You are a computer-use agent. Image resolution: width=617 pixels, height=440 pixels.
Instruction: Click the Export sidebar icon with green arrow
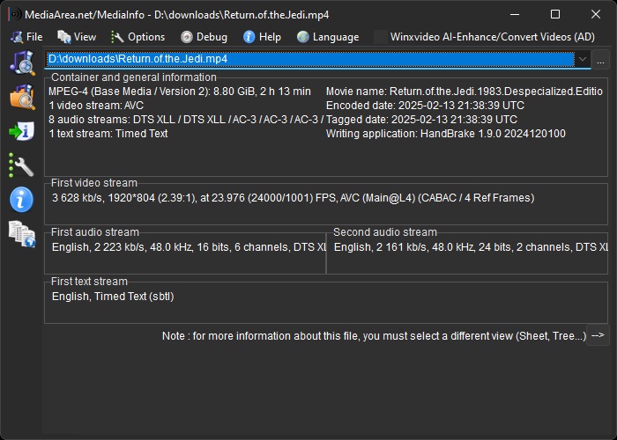point(22,131)
